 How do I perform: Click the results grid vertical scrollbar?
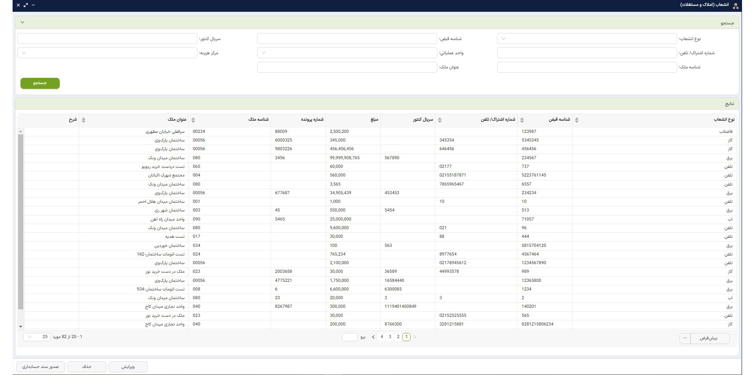[x=21, y=222]
